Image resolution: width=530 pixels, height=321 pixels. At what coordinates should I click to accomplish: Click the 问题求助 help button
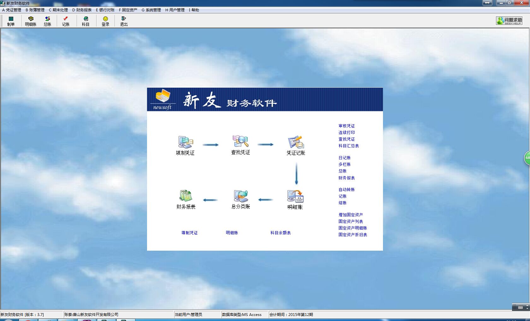[509, 21]
